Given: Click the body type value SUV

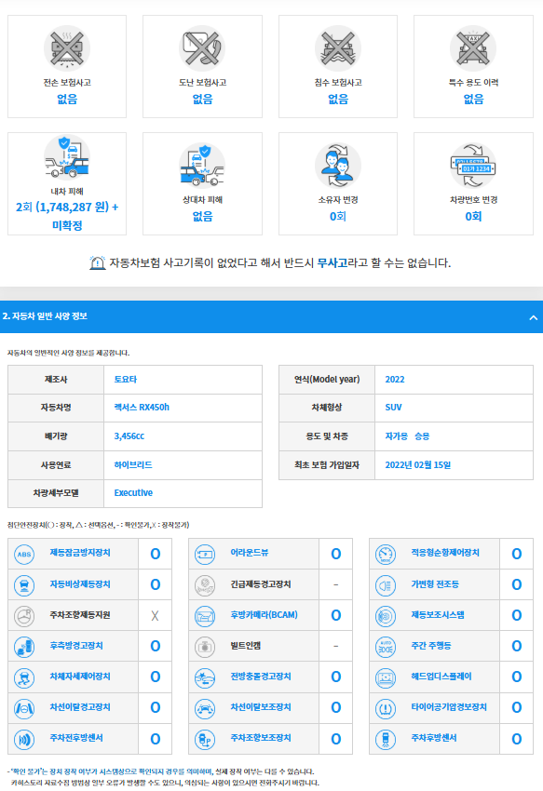Looking at the screenshot, I should click(x=393, y=407).
